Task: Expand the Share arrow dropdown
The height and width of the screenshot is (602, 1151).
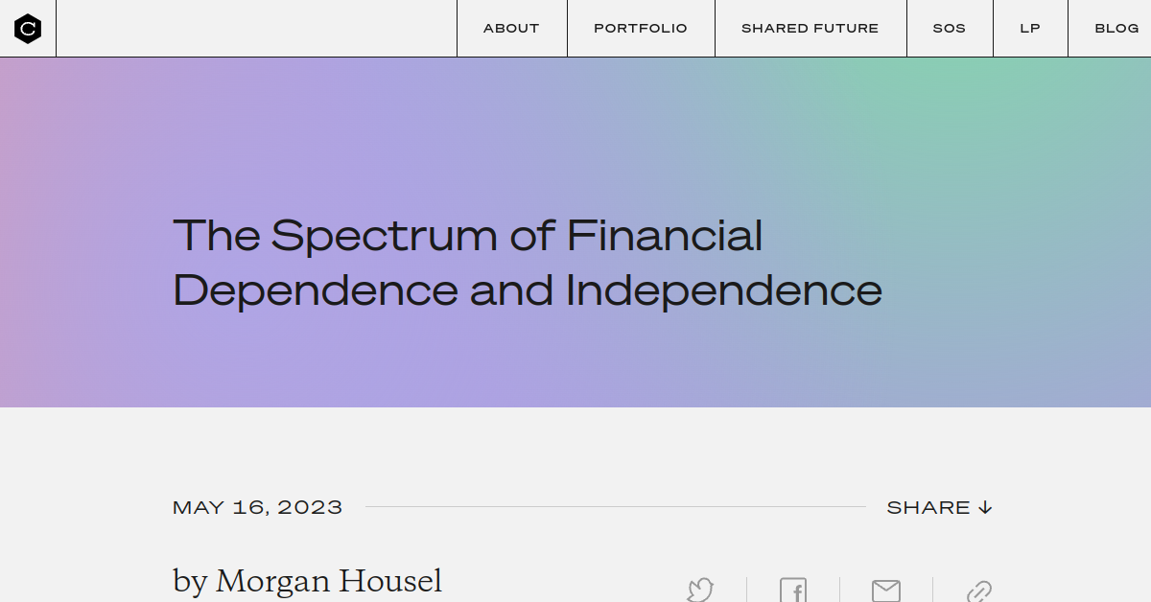Action: (939, 508)
